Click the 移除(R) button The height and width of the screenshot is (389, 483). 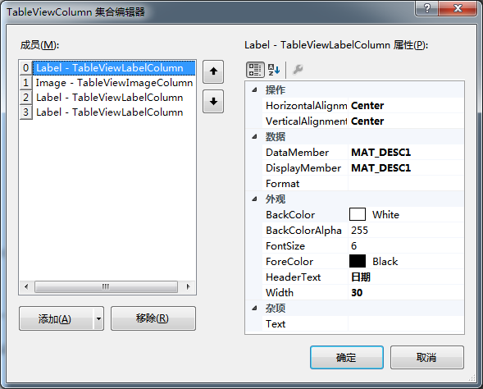153,318
